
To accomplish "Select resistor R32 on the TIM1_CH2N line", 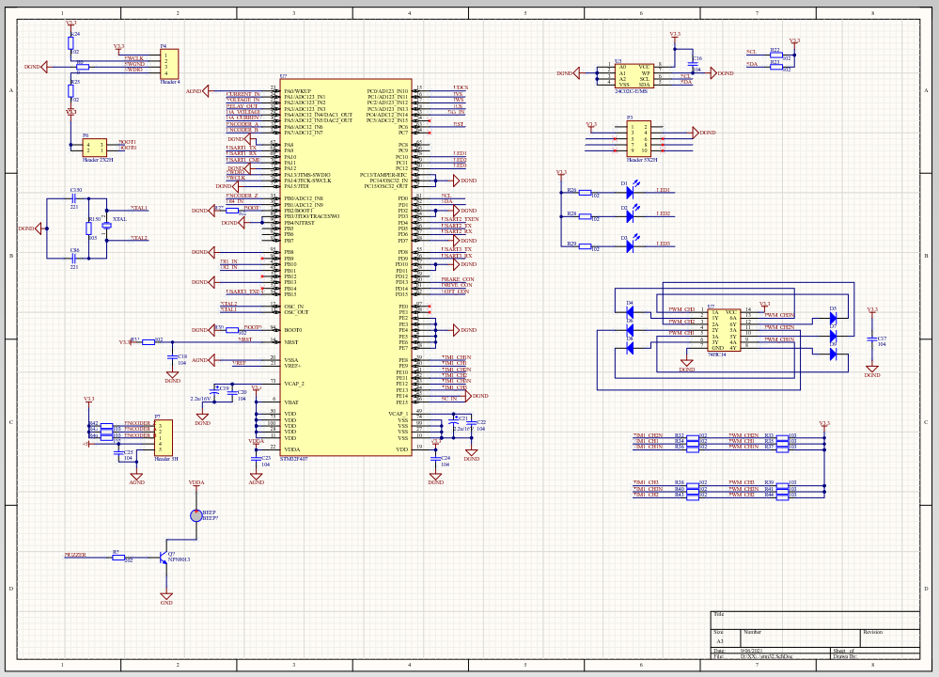I will pyautogui.click(x=693, y=436).
